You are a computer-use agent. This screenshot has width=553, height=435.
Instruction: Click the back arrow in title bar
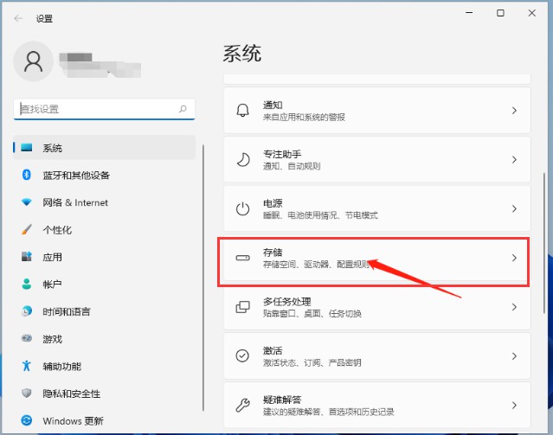18,17
